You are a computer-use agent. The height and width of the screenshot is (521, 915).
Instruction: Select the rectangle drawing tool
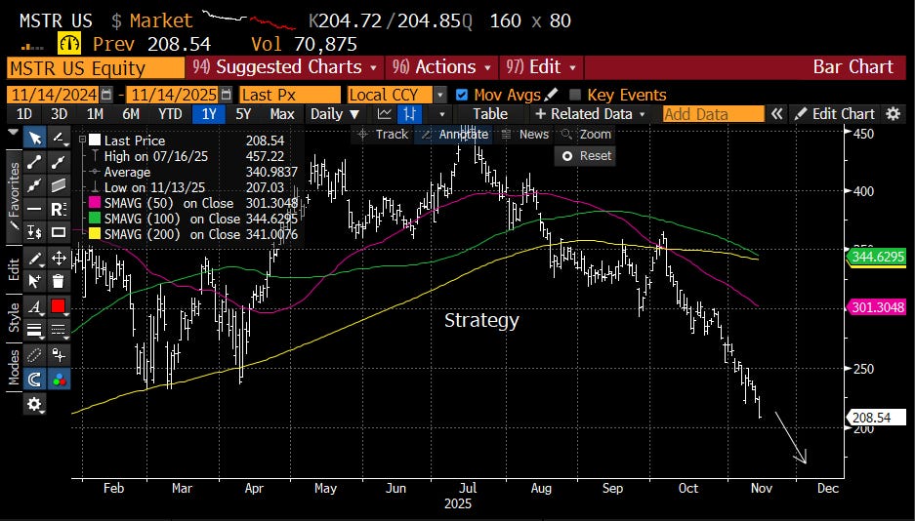59,232
